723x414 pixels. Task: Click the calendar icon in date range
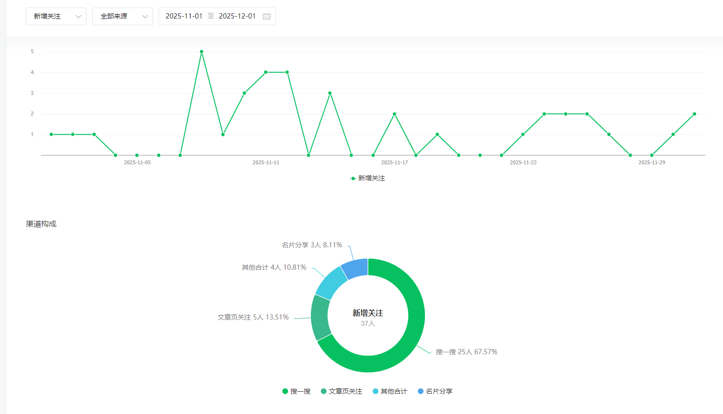point(267,17)
